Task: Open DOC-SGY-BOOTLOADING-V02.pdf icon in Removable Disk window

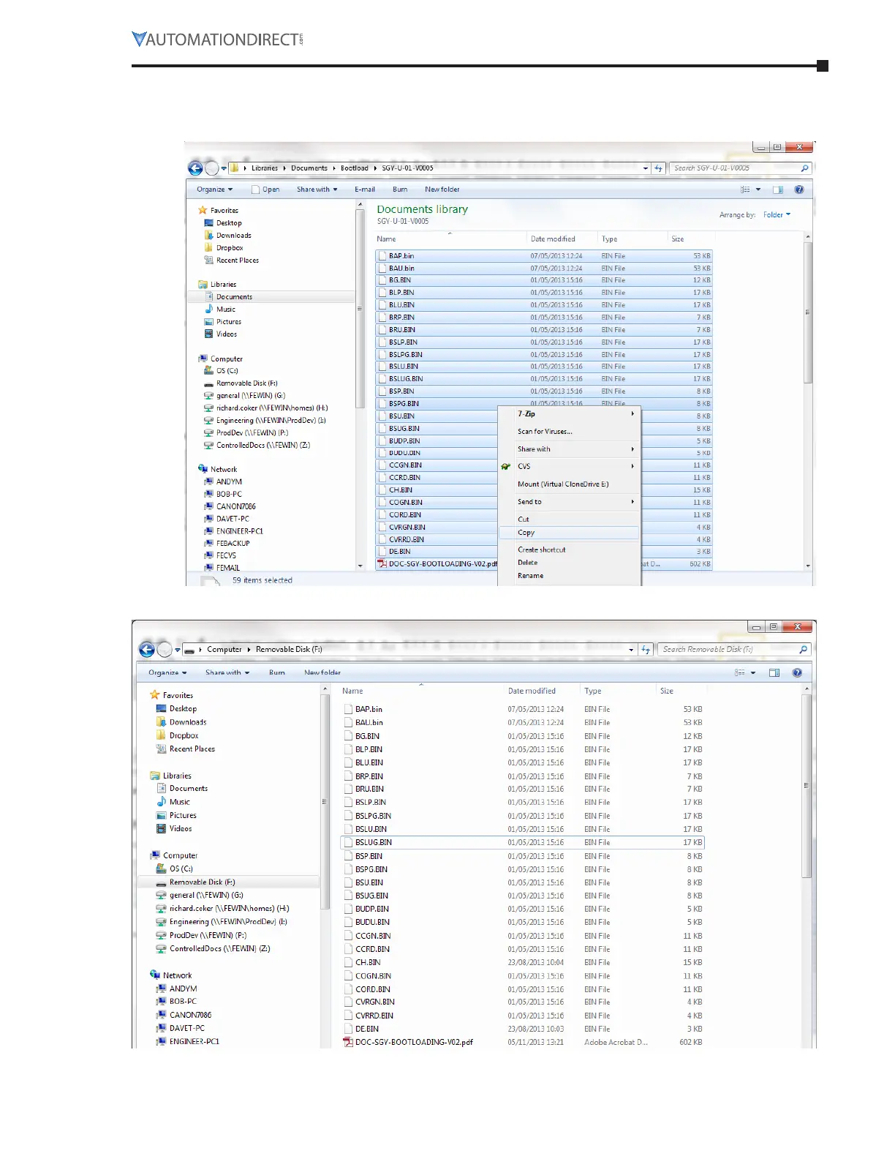Action: pos(348,1042)
